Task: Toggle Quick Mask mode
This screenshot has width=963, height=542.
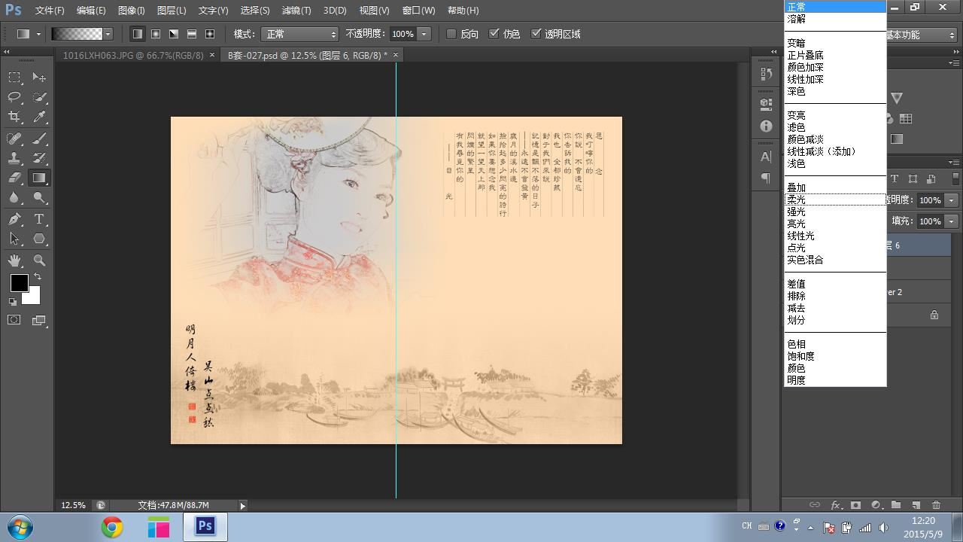Action: tap(14, 320)
